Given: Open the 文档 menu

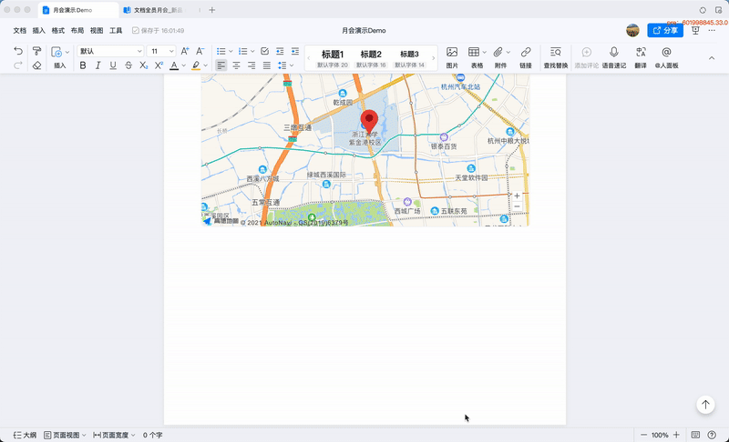Looking at the screenshot, I should click(19, 31).
